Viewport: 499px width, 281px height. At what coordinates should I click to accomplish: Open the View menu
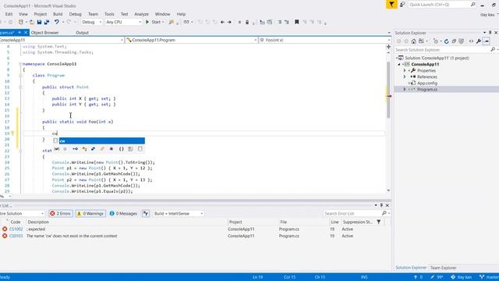pos(23,14)
